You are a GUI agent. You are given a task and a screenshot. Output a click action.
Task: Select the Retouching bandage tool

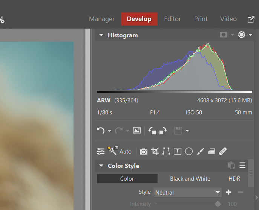coord(223,151)
